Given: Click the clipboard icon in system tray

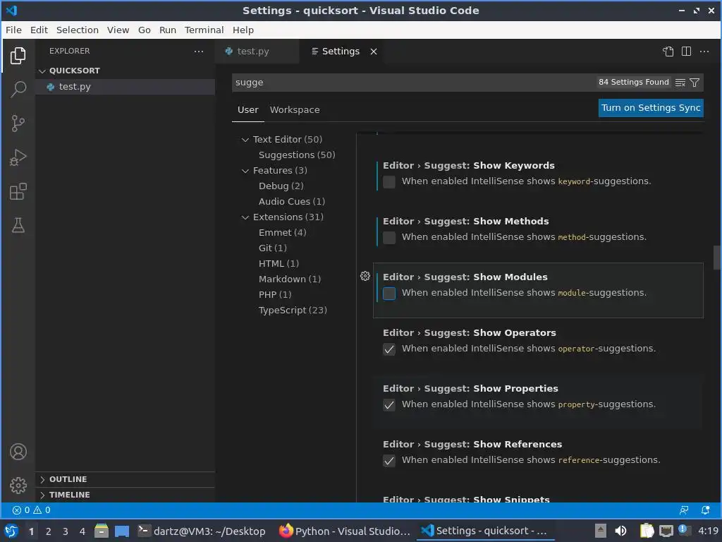Looking at the screenshot, I should (x=647, y=531).
